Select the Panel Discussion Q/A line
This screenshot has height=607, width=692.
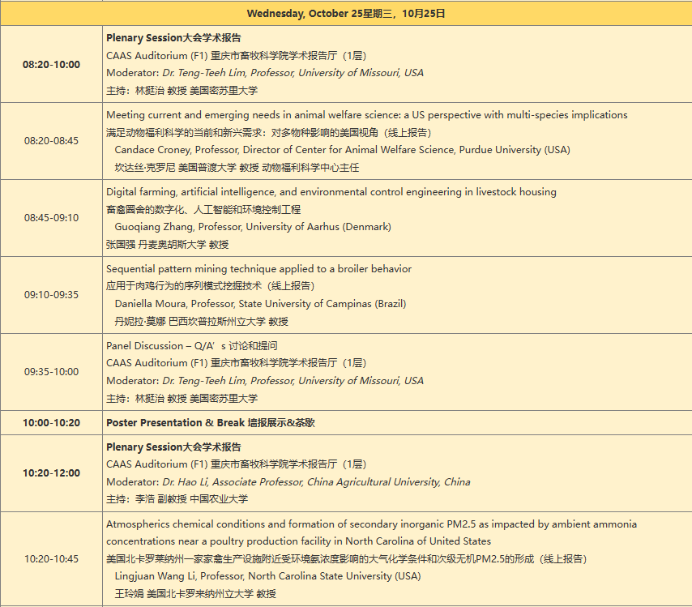pyautogui.click(x=191, y=346)
